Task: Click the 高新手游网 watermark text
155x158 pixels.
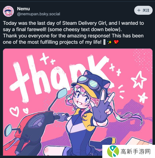Action: tap(135, 152)
